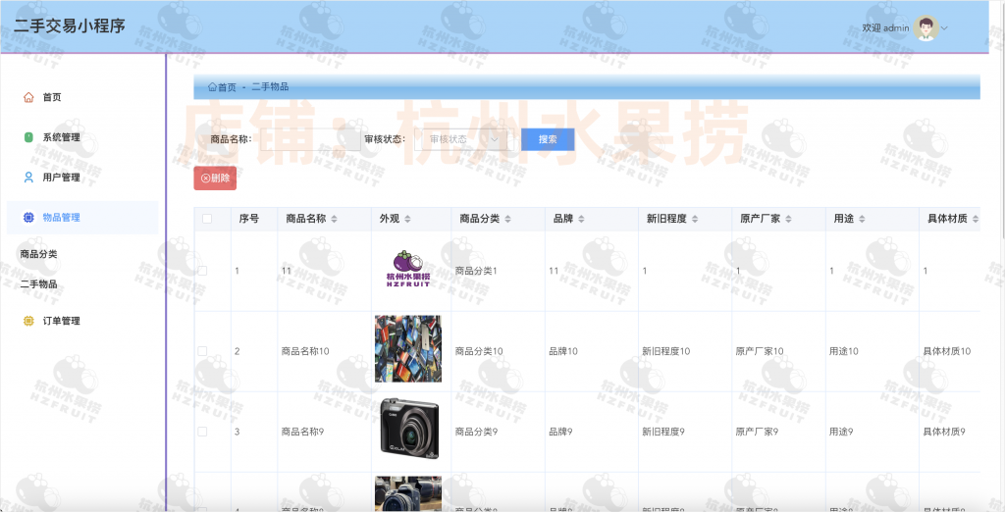Expand the admin account dropdown arrow

tap(945, 28)
